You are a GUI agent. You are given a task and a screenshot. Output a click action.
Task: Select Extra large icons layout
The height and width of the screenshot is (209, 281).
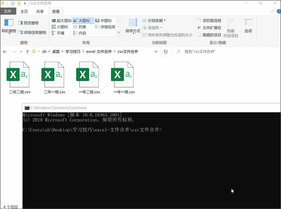[62, 21]
